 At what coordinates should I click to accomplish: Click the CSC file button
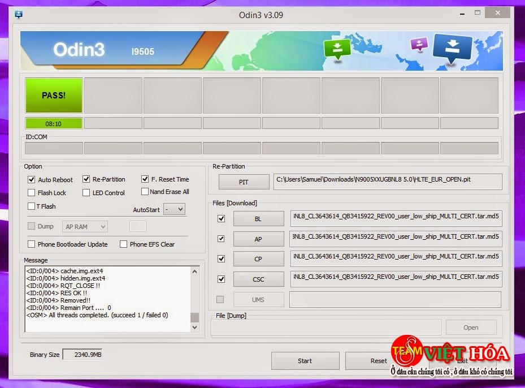click(x=258, y=279)
